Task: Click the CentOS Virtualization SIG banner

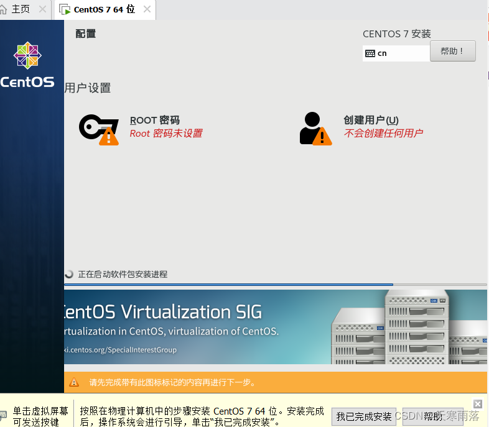Action: 276,327
